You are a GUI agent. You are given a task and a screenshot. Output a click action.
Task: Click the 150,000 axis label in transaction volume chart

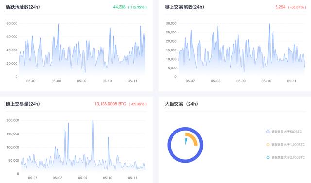(13, 134)
